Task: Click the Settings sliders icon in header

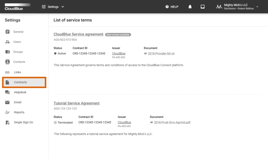Action: pyautogui.click(x=44, y=7)
